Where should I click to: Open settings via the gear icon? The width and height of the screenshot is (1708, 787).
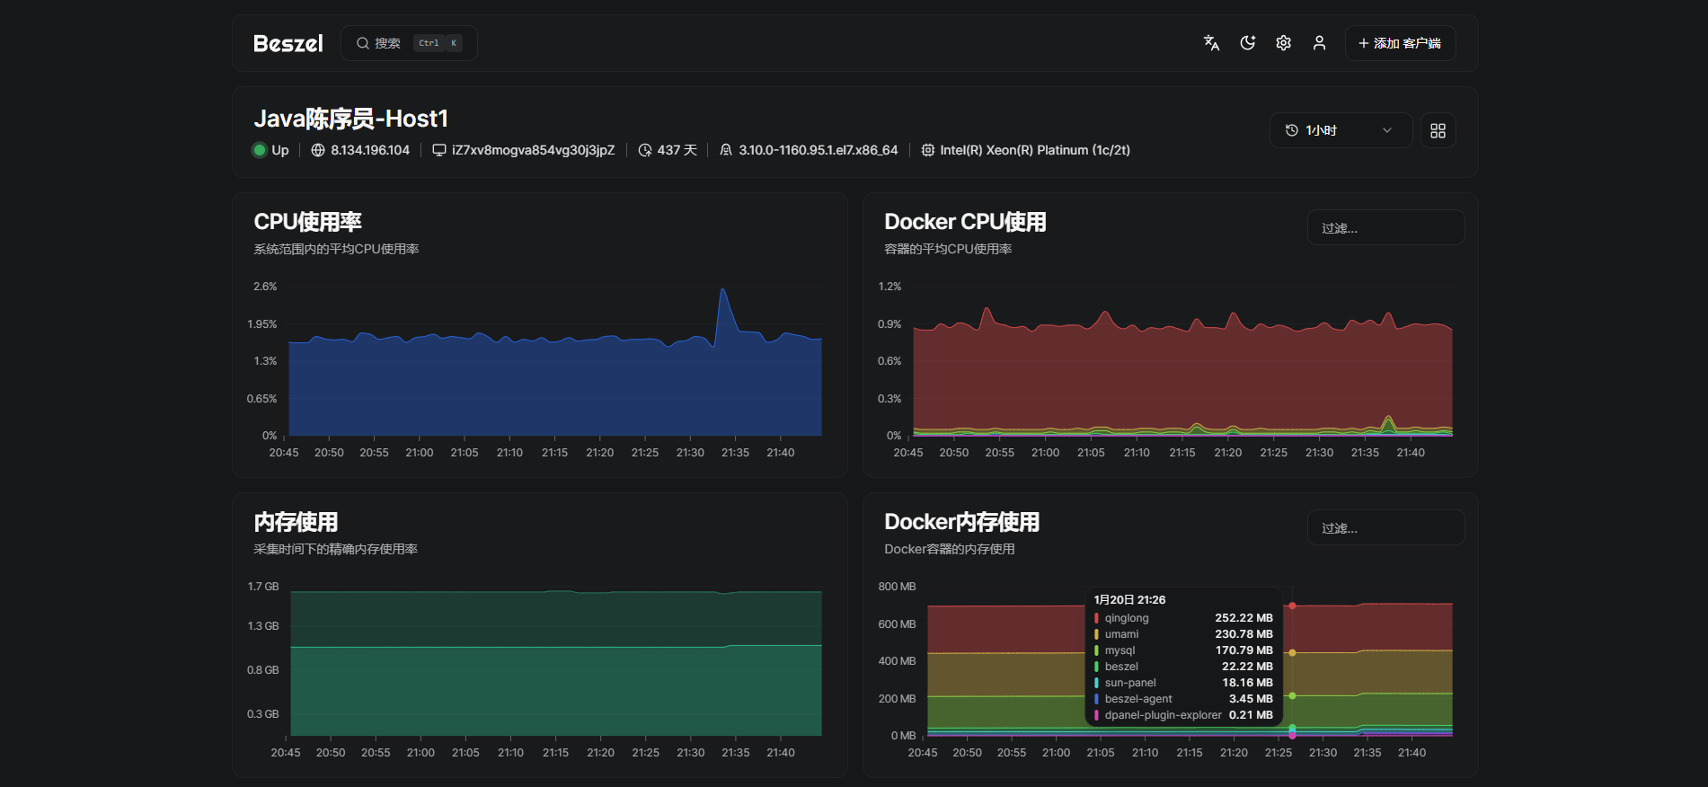(x=1283, y=43)
